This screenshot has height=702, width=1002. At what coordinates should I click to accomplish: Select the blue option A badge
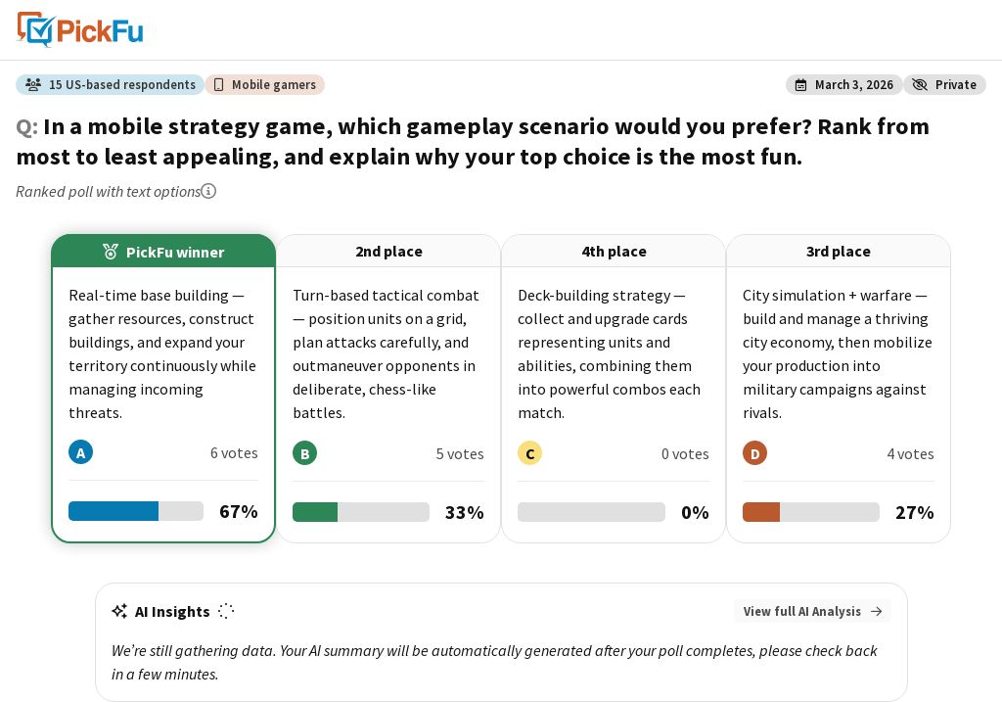click(x=80, y=452)
